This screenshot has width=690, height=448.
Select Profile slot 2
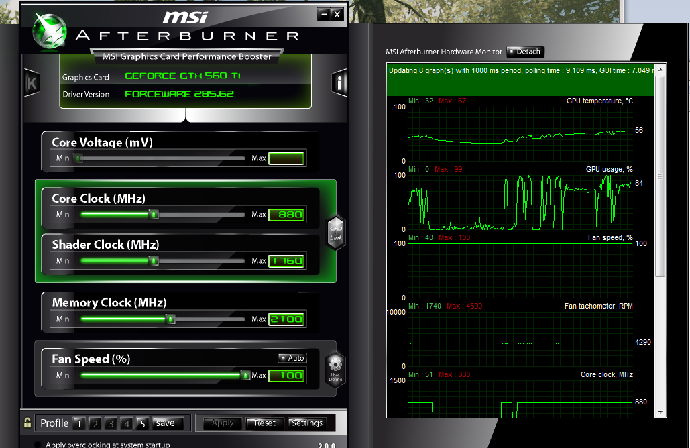tap(95, 423)
